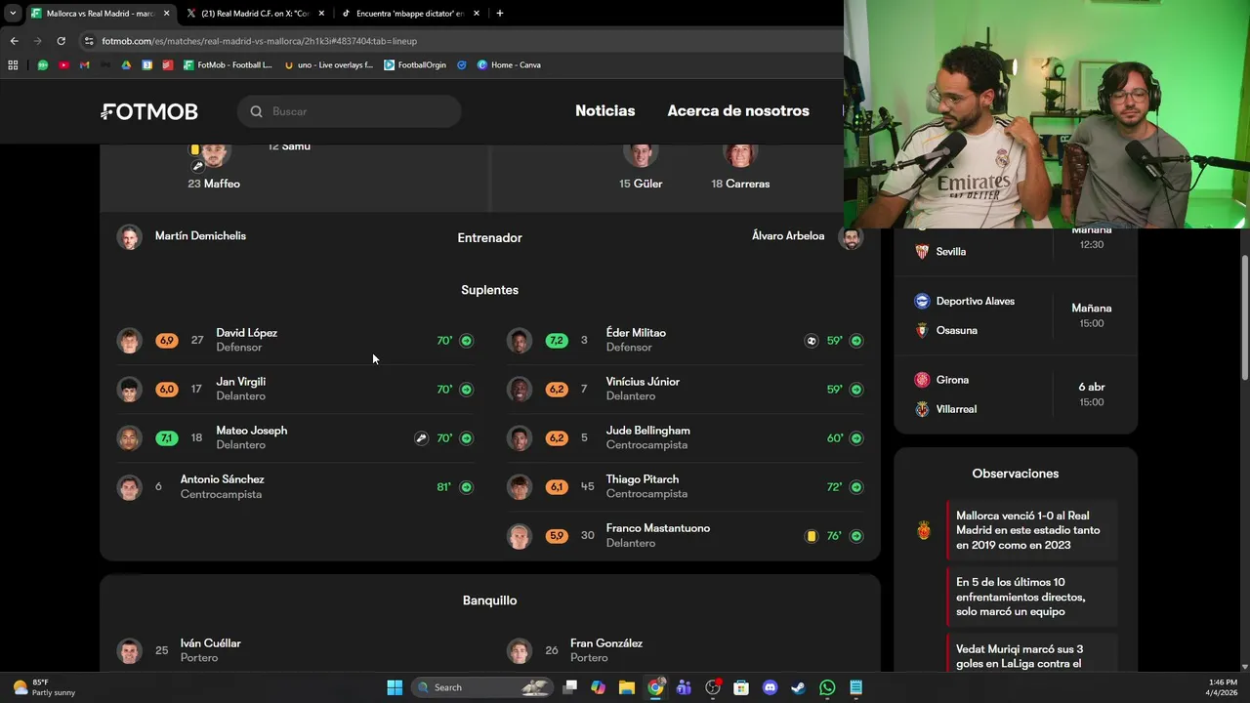
Task: Open the Home - Canva bookmark
Action: pyautogui.click(x=509, y=65)
